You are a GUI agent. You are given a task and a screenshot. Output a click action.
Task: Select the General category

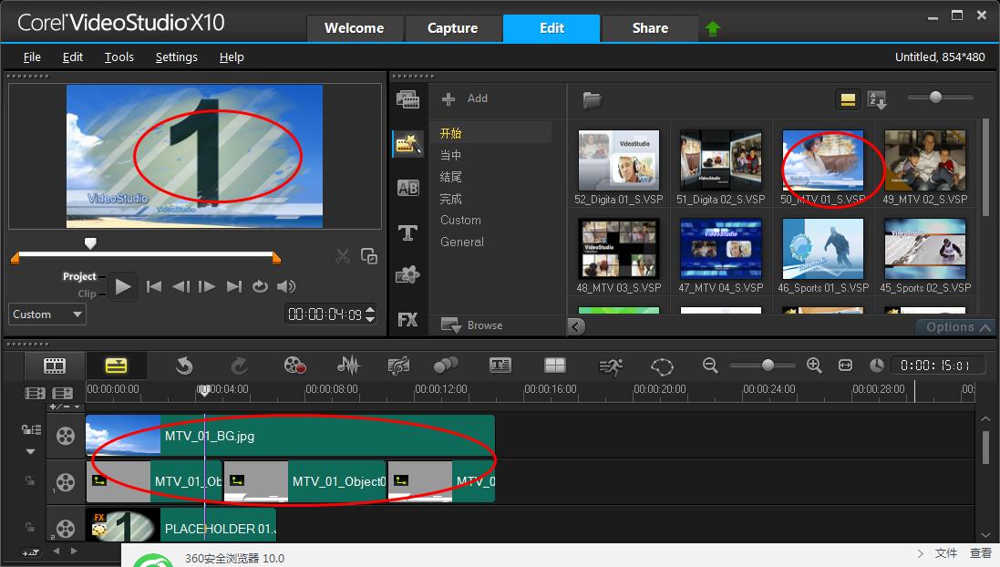462,242
